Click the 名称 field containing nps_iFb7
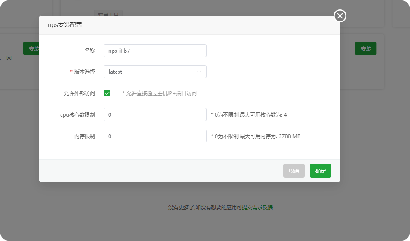Viewport: 410px width, 241px height. pos(155,51)
